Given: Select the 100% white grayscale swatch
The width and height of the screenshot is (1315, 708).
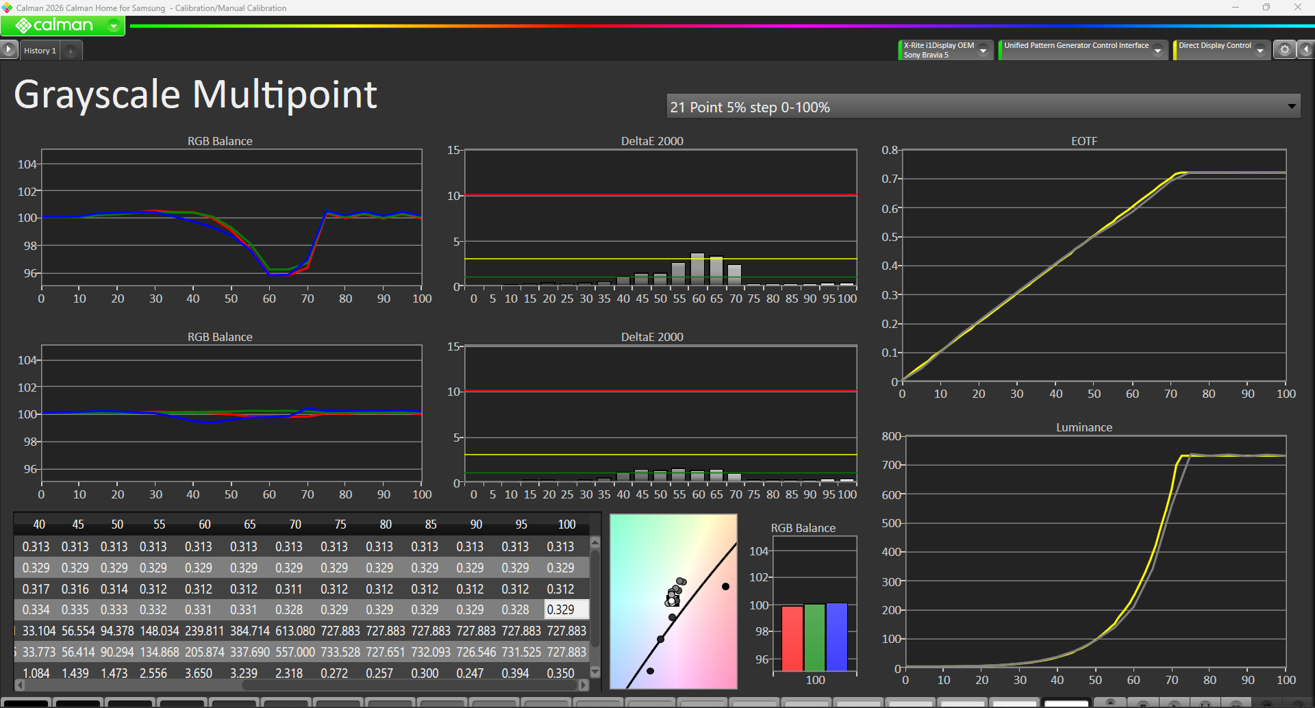Looking at the screenshot, I should [x=1066, y=703].
